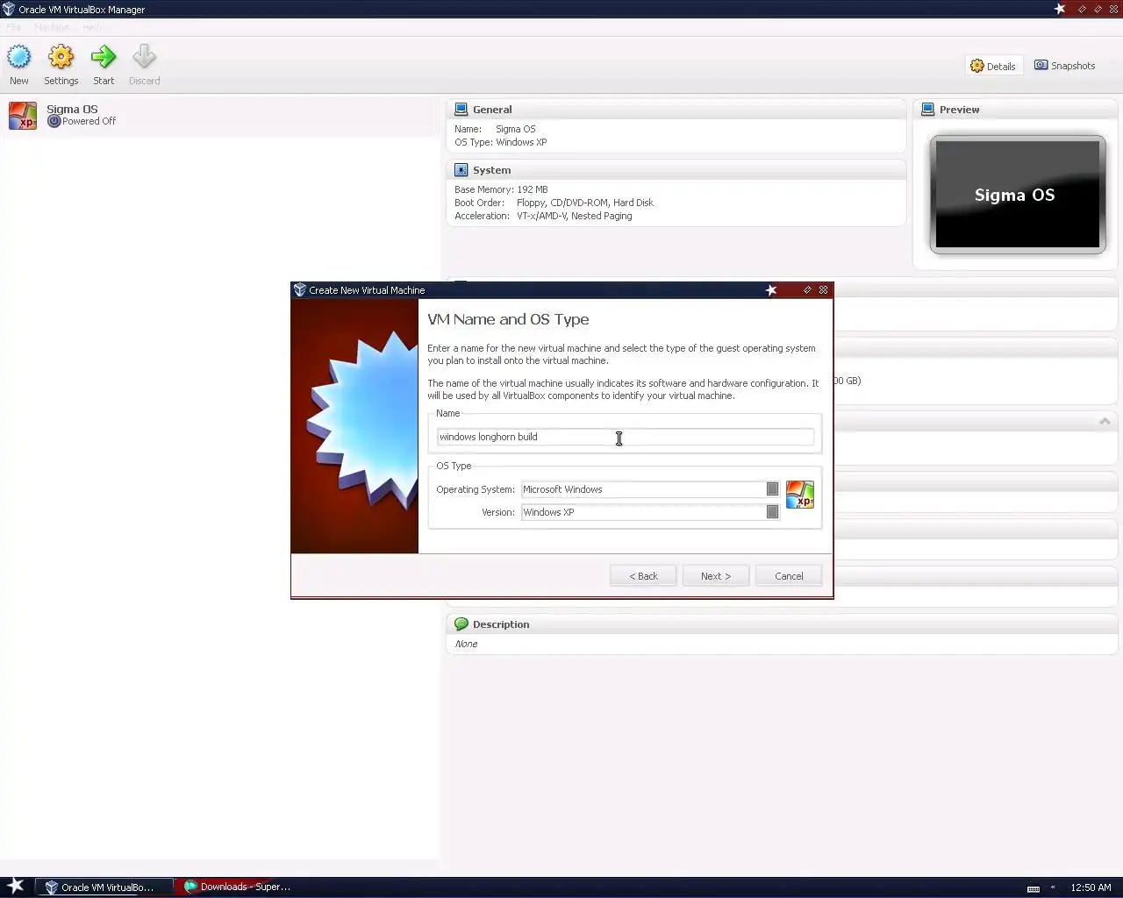Open the Version dropdown showing Windows XP
The height and width of the screenshot is (898, 1123).
click(x=650, y=512)
